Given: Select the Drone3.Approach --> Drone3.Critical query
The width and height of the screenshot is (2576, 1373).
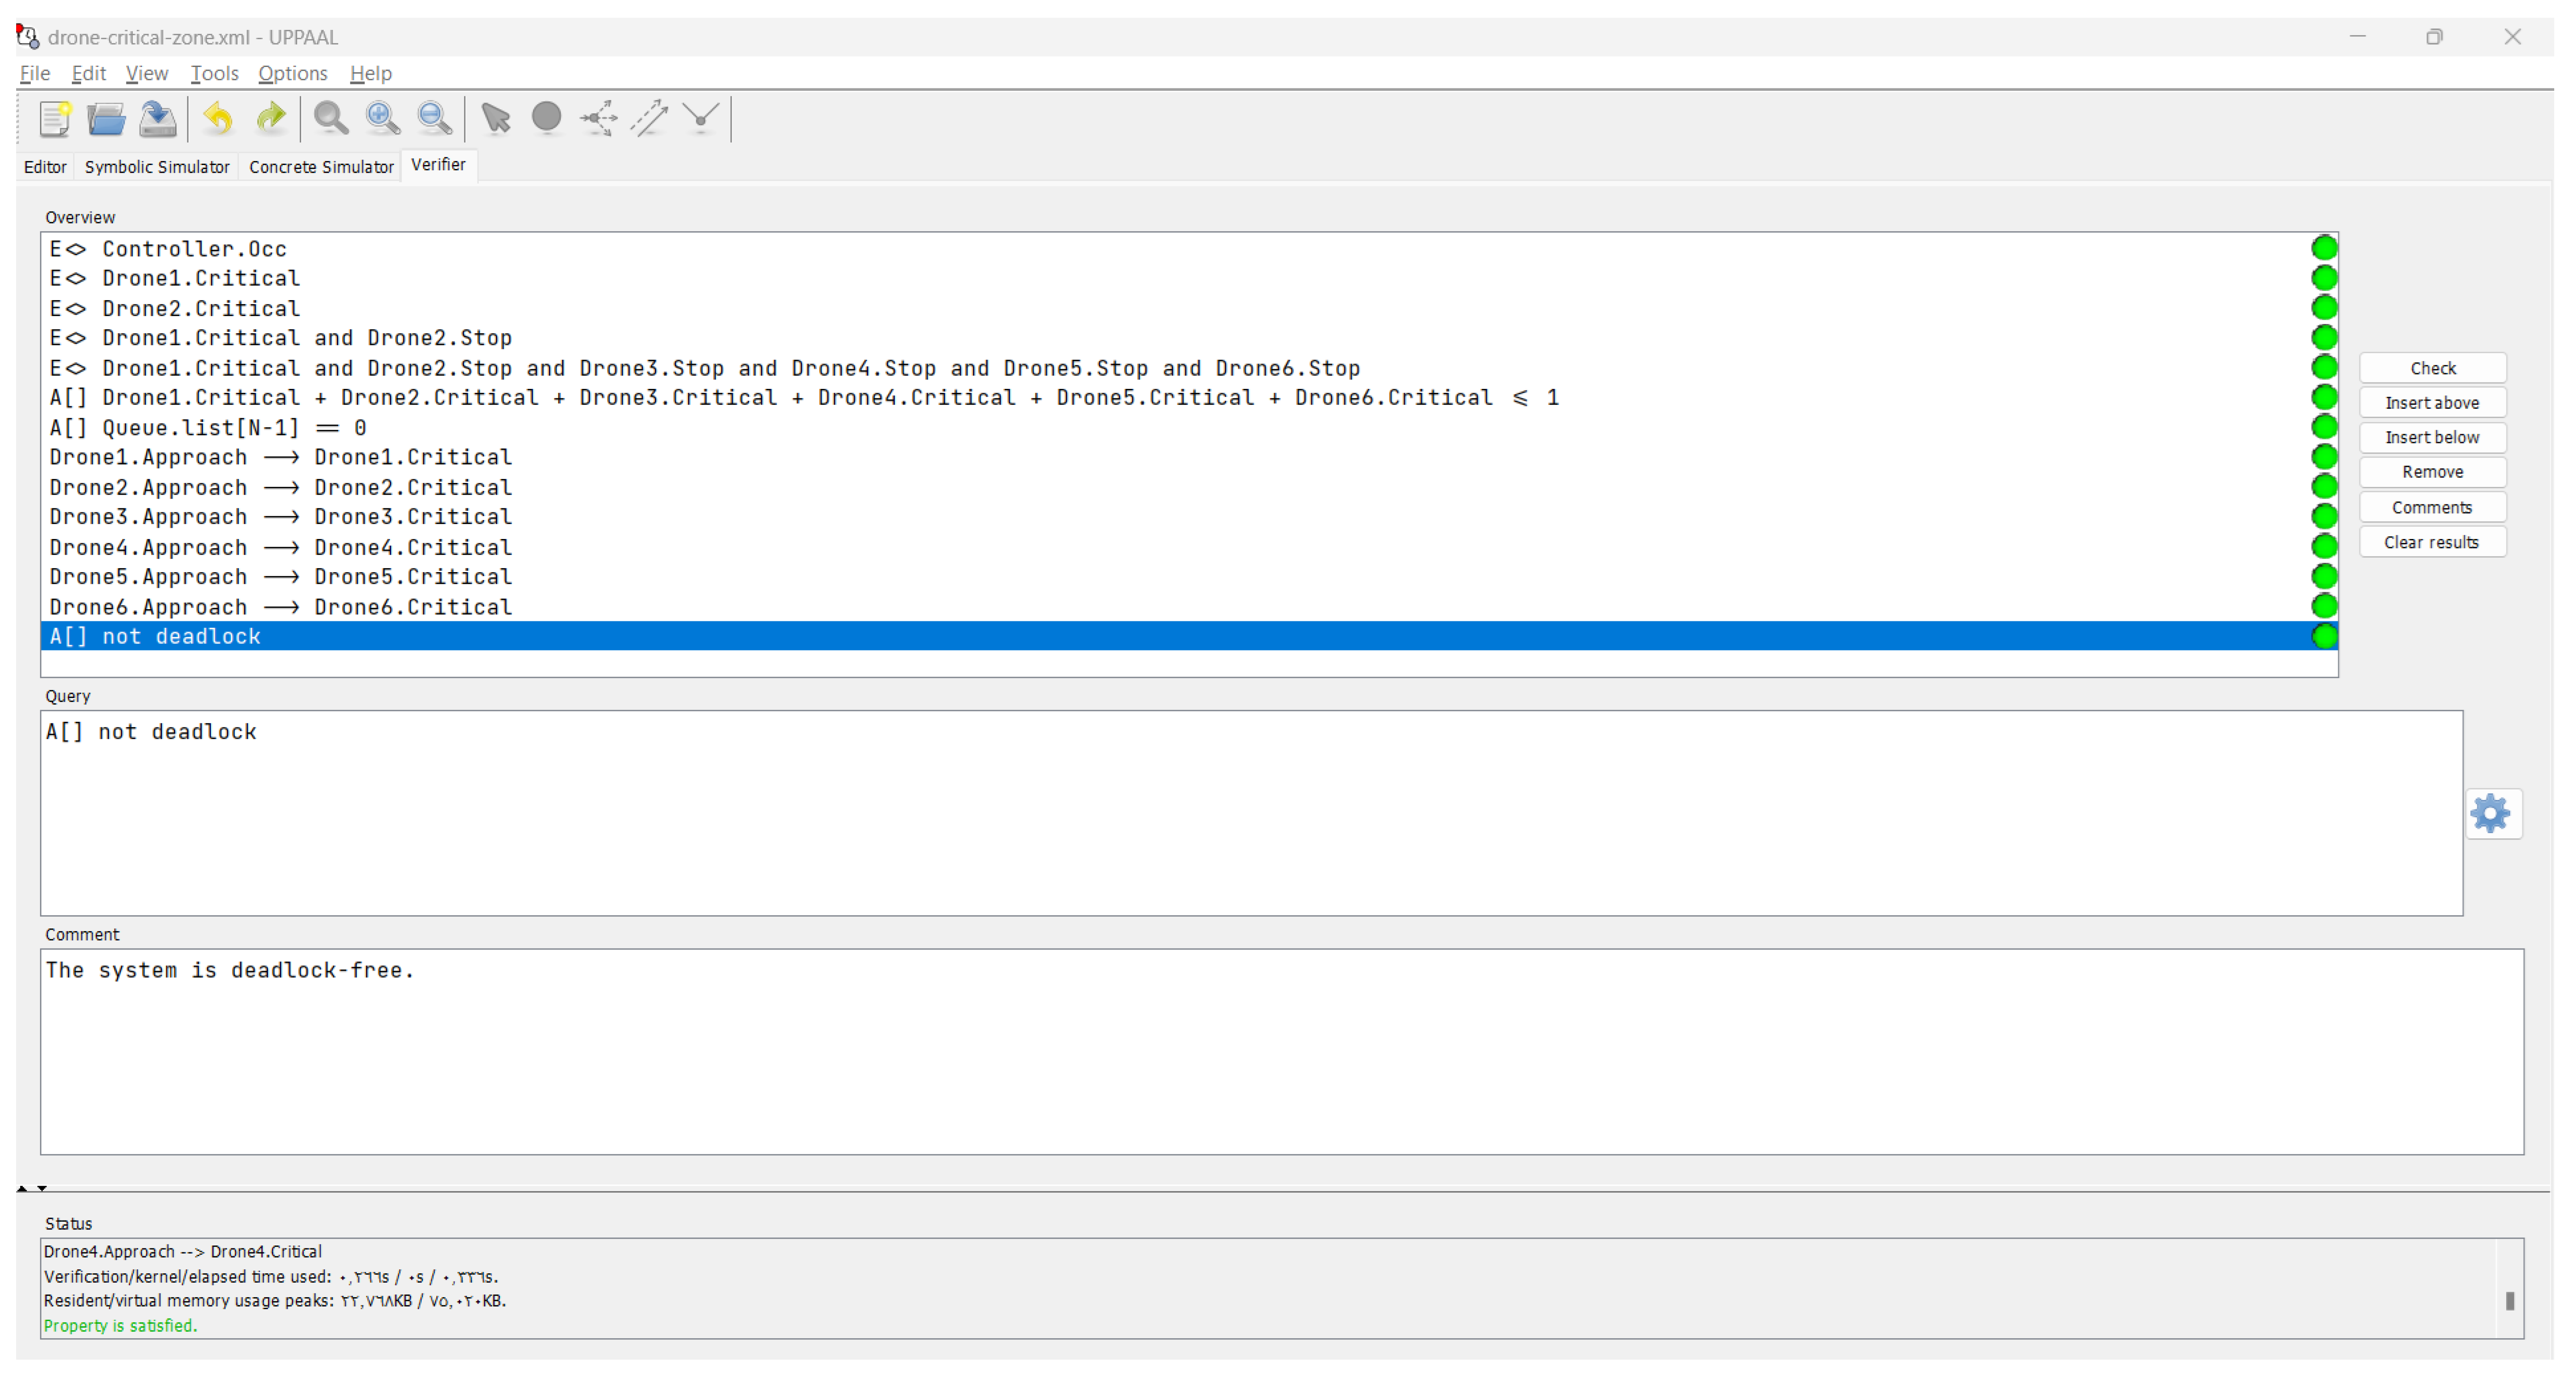Looking at the screenshot, I should coord(280,517).
